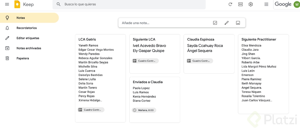300x129 pixels.
Task: Click Rosalía Tolentino line
Action: tap(253, 96)
